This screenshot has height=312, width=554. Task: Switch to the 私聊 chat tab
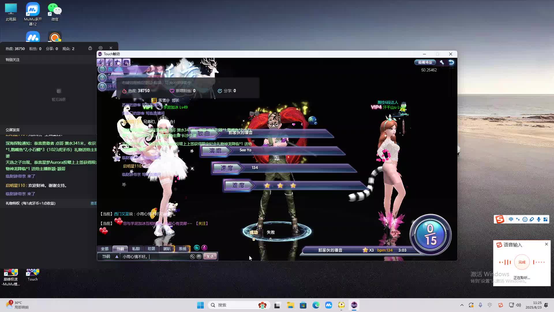tap(136, 249)
